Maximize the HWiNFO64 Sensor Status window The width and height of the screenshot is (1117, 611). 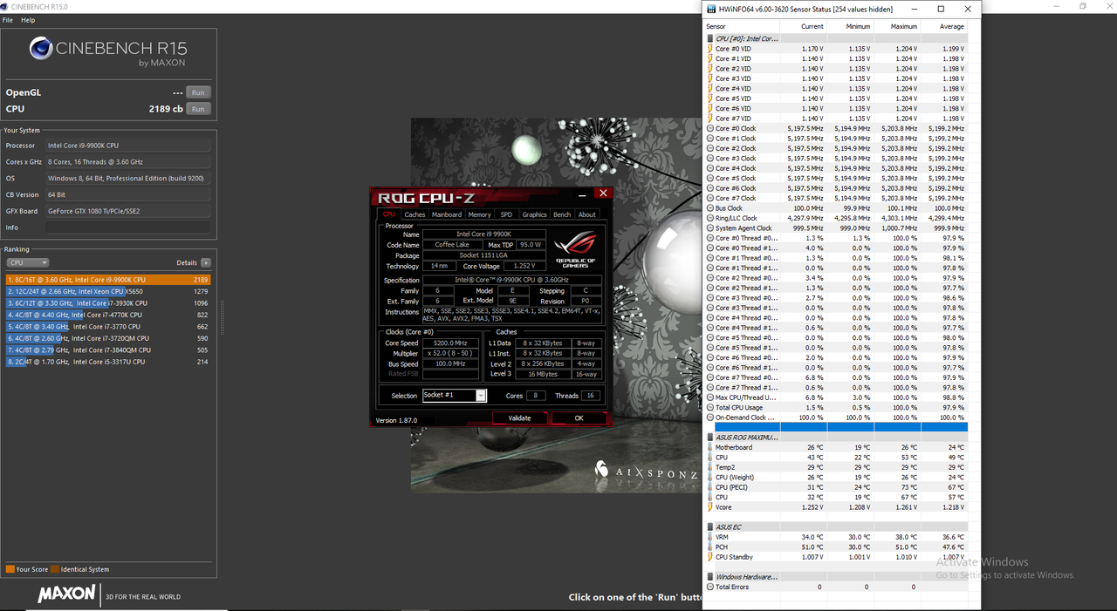[x=941, y=9]
